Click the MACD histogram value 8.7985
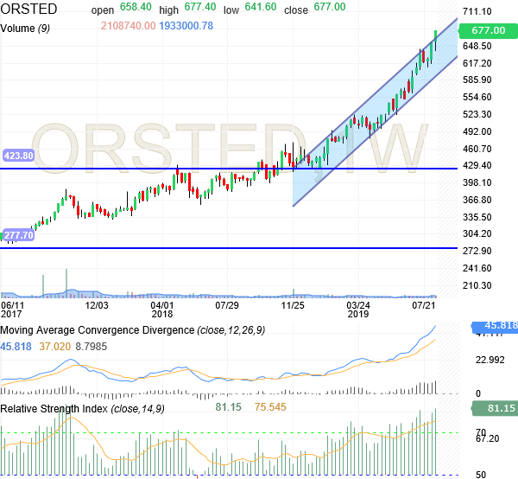Screen dimensions: 518x479 coord(92,347)
